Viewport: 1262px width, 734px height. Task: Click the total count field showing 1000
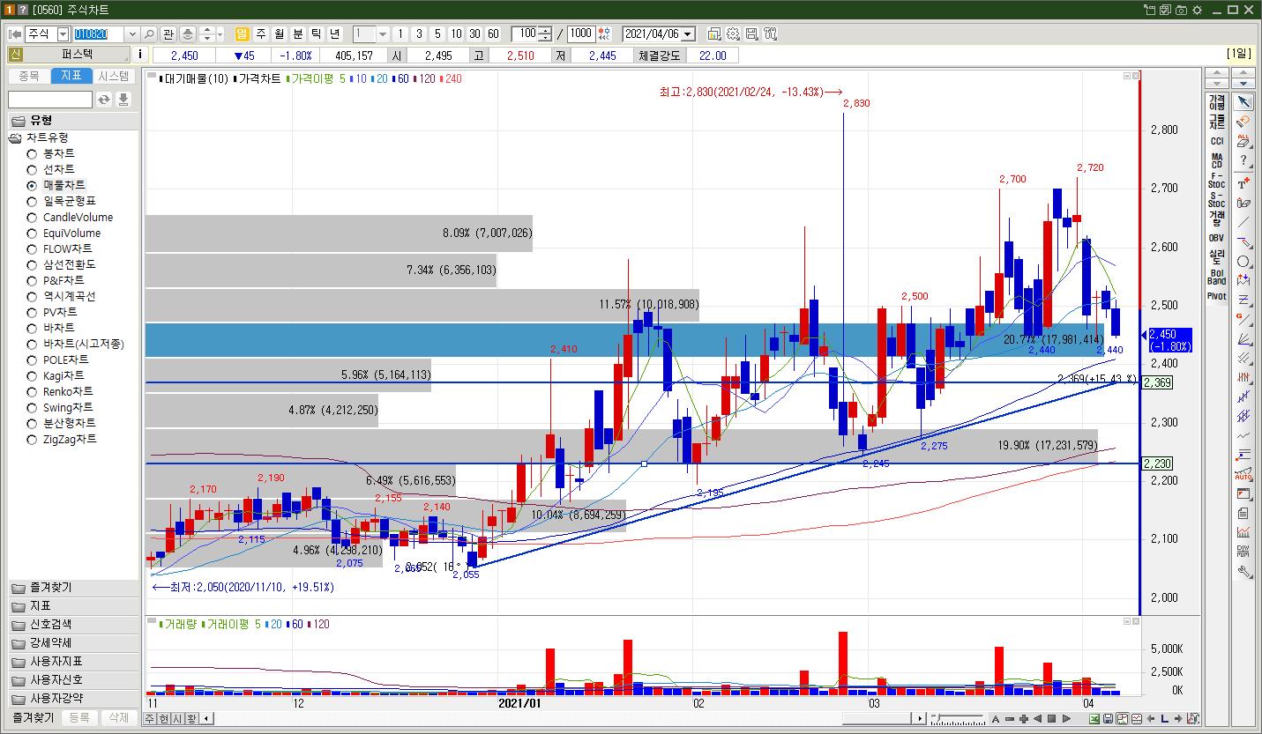pos(581,34)
